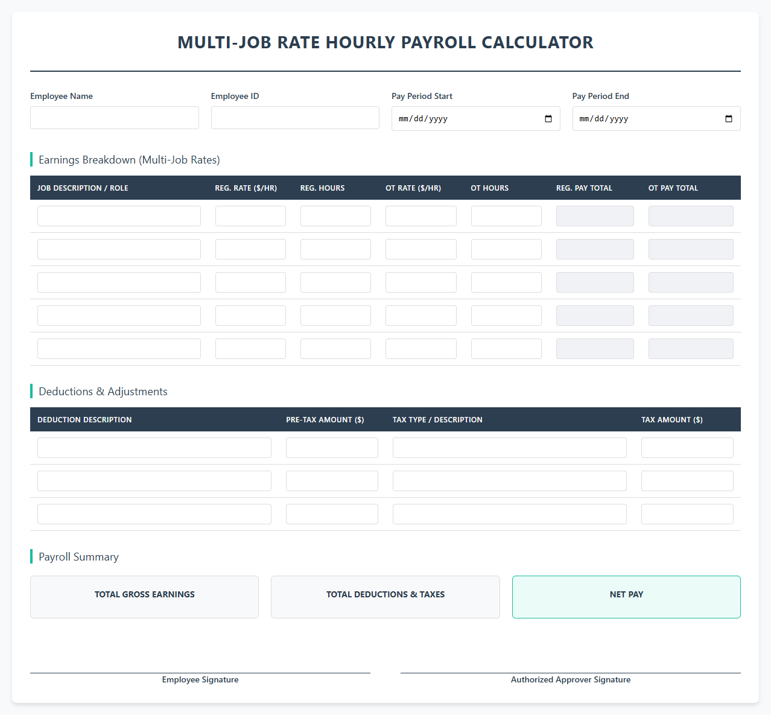Screen dimensions: 771x715
Task: Click third Tax Amount field
Action: tap(687, 514)
